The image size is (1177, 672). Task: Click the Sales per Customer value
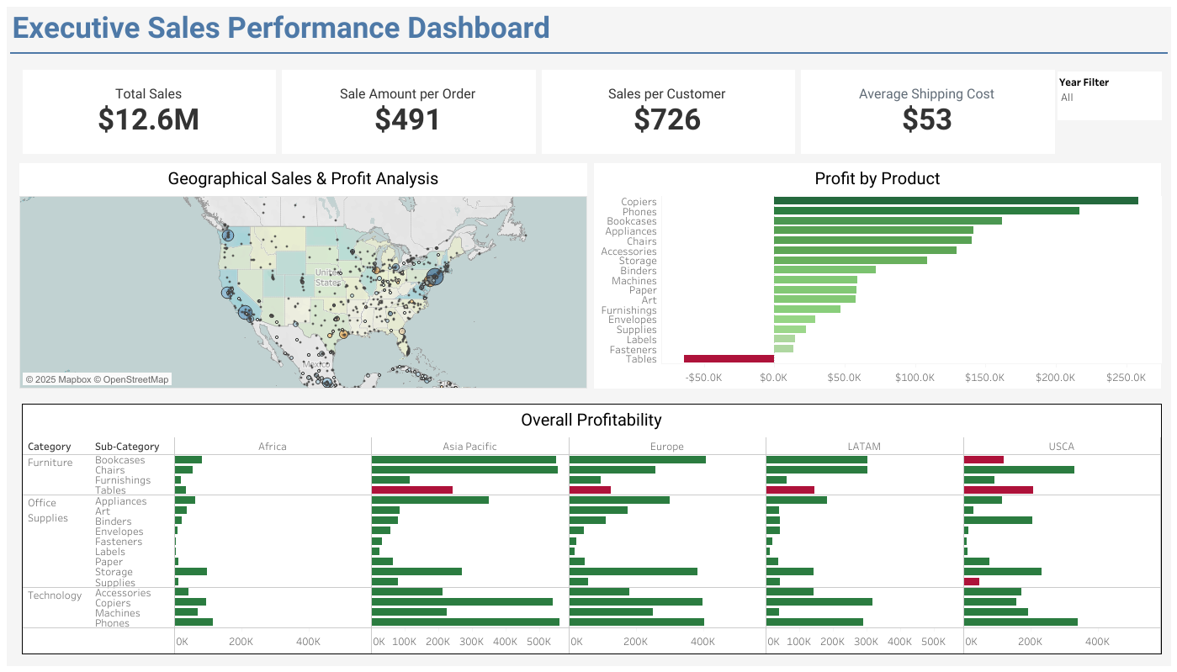668,119
